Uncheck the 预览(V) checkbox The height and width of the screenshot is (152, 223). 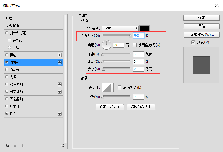click(x=193, y=42)
